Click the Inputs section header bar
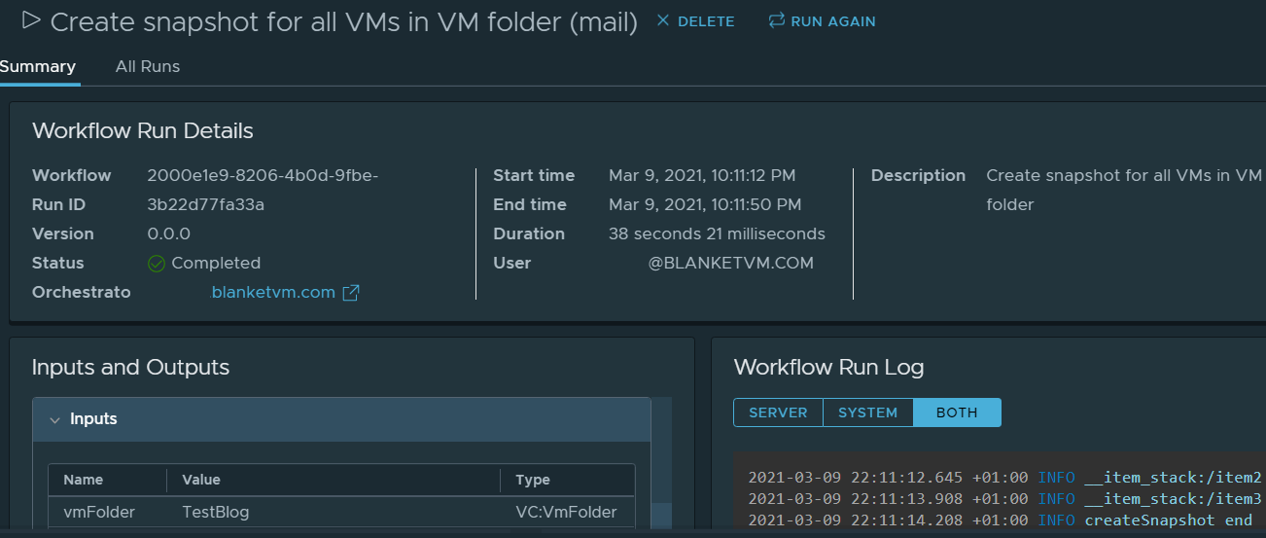The width and height of the screenshot is (1266, 538). (340, 419)
